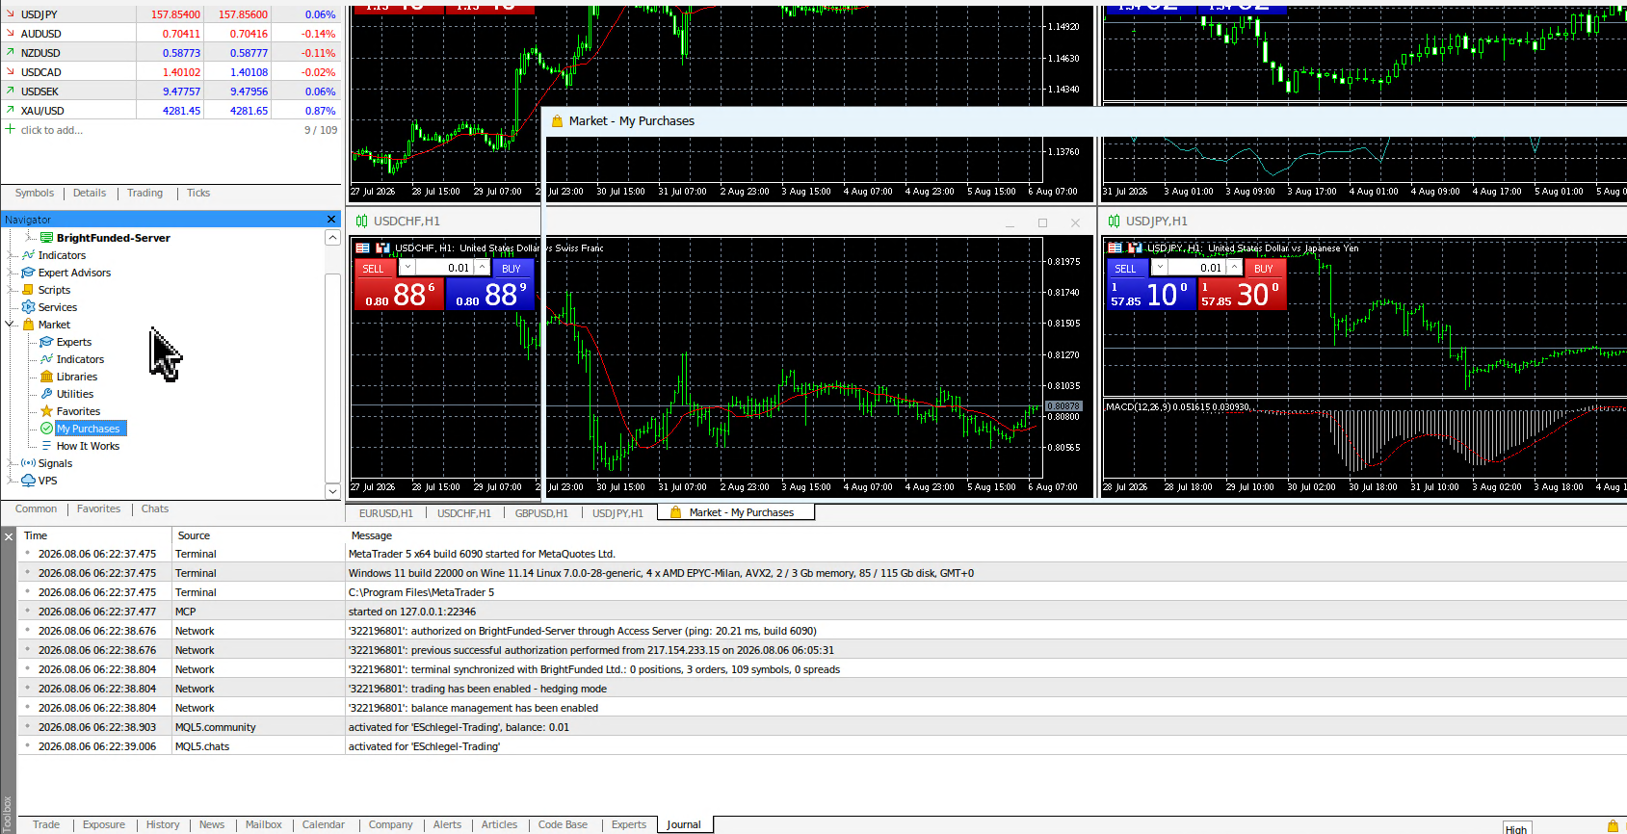
Task: Close the Toolbox panel with its X
Action: point(9,535)
